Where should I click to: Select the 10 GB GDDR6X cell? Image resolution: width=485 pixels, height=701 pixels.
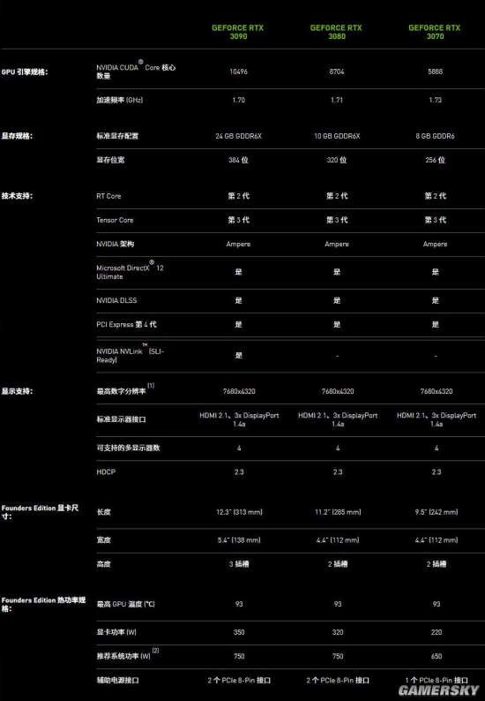tap(337, 136)
